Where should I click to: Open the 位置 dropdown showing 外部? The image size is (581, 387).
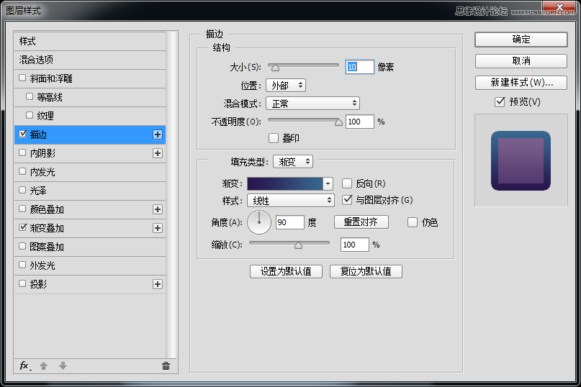coord(286,86)
